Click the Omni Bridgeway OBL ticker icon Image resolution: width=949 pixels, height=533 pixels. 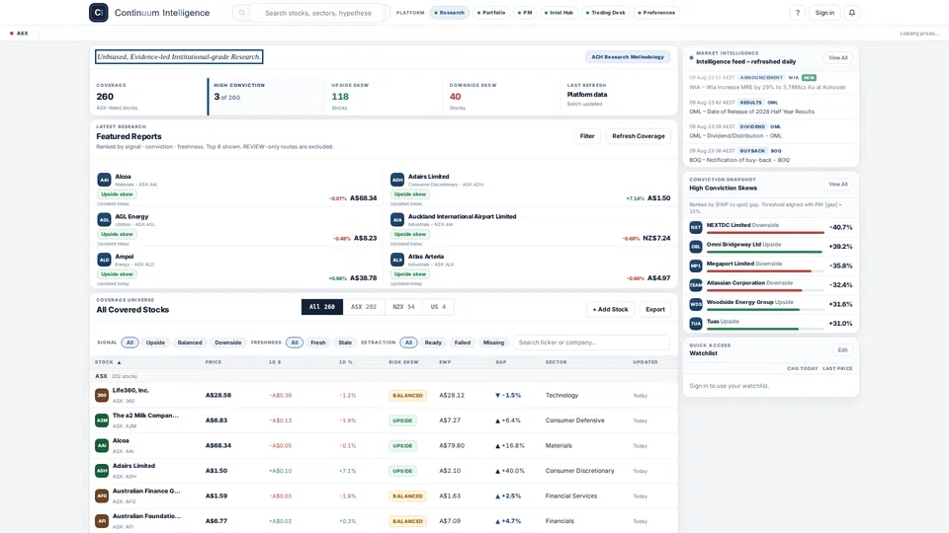[x=696, y=247]
